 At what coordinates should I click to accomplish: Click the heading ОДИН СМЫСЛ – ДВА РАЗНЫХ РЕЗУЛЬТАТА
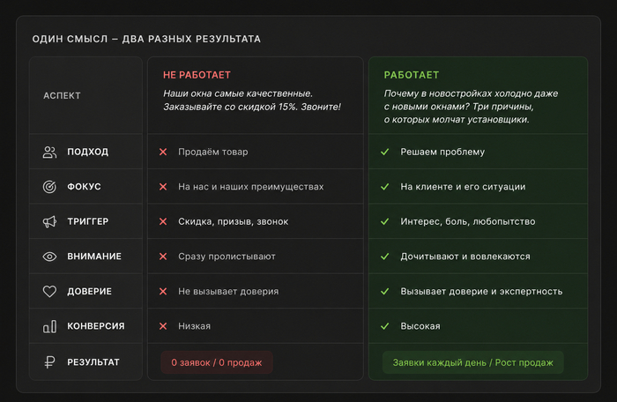pos(146,39)
